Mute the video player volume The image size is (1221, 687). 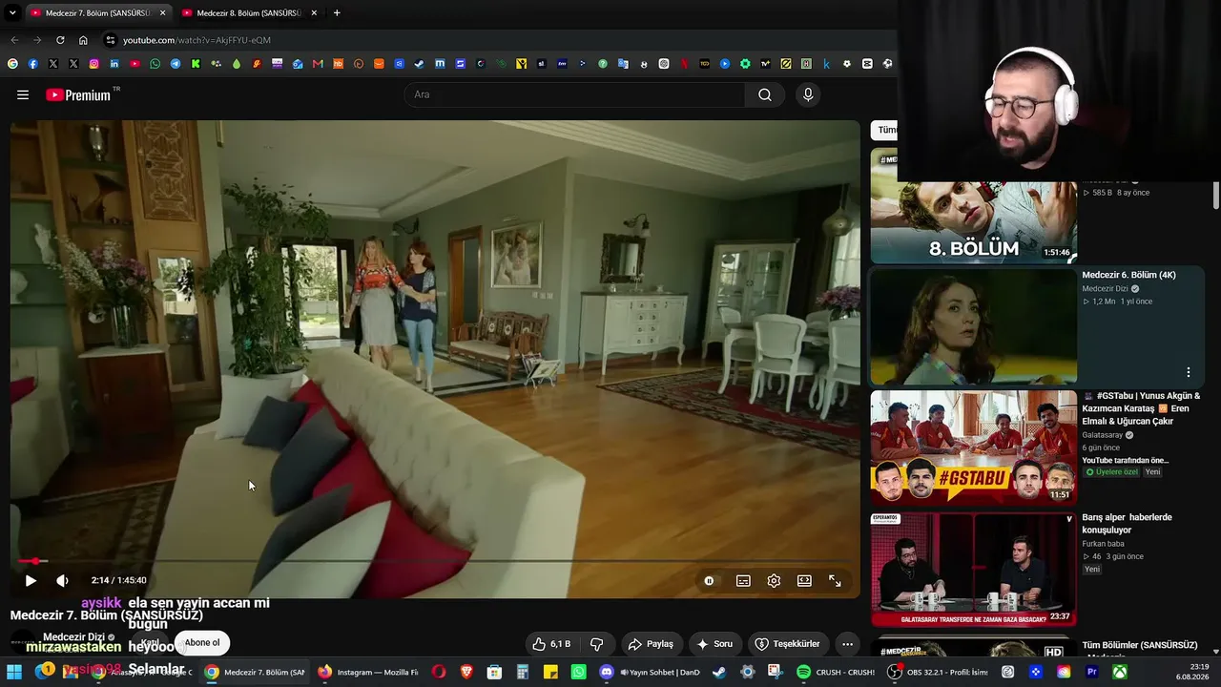tap(62, 580)
